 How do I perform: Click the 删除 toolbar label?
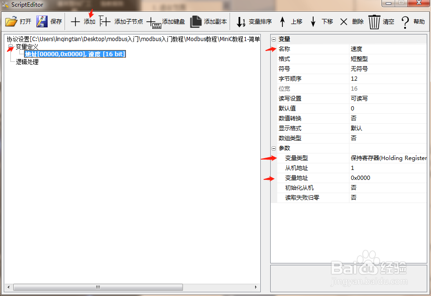point(358,21)
